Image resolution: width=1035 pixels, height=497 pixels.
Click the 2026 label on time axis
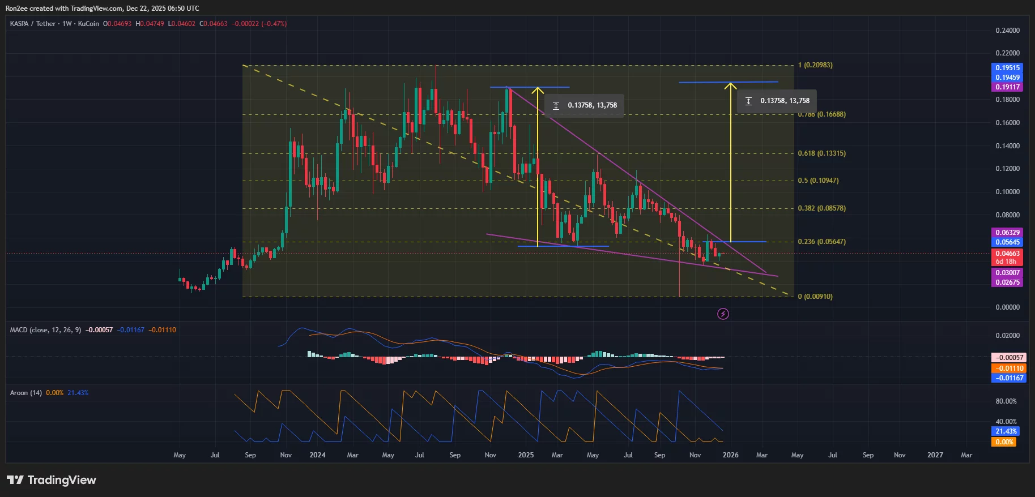click(x=730, y=455)
